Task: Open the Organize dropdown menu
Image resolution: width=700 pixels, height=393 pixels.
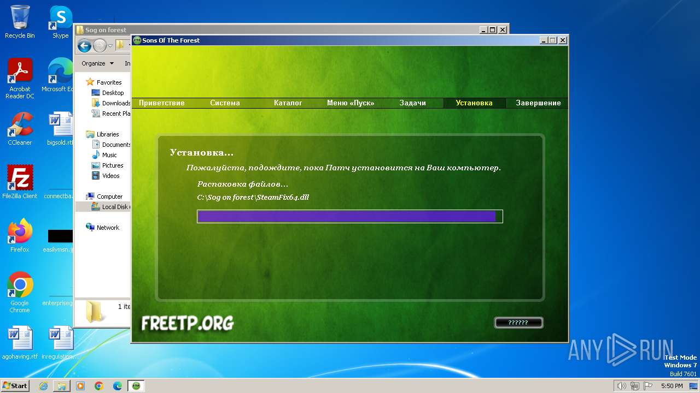Action: (x=98, y=63)
